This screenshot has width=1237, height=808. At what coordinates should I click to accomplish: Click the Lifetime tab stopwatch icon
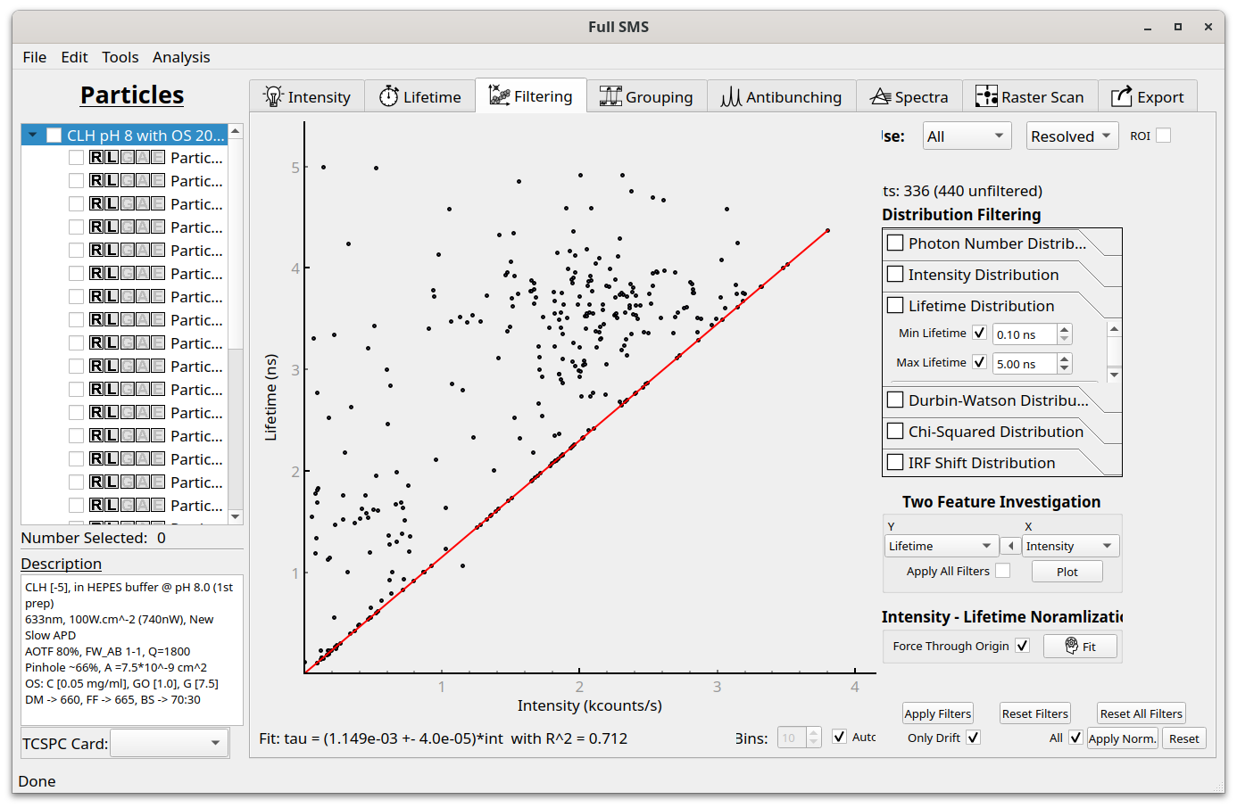pyautogui.click(x=389, y=96)
